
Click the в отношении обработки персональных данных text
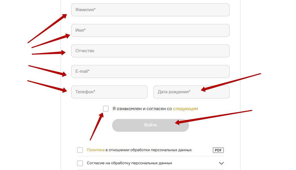pyautogui.click(x=149, y=150)
